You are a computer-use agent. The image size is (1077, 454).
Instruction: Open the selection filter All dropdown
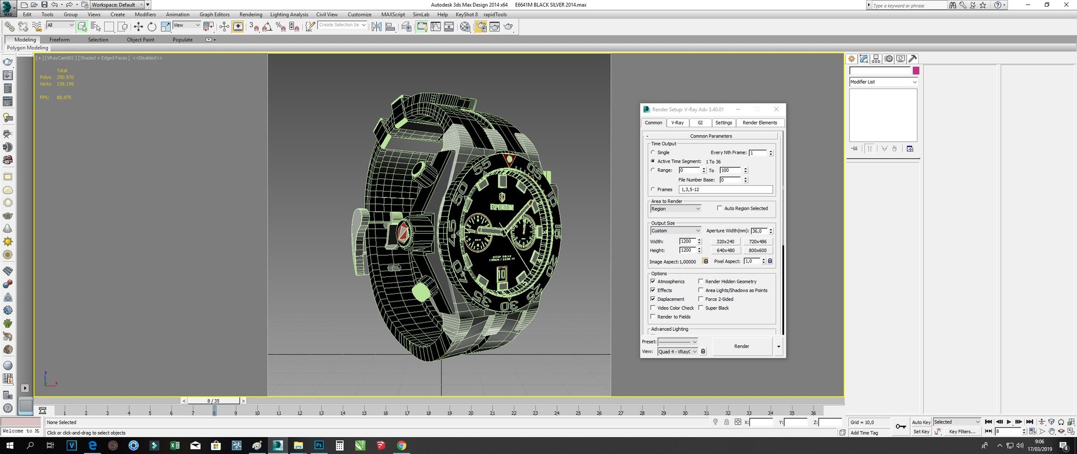[60, 25]
